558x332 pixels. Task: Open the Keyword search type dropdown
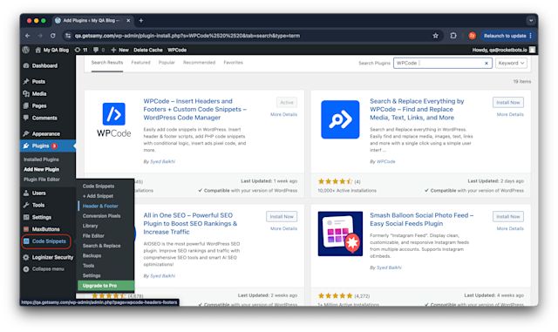point(511,63)
